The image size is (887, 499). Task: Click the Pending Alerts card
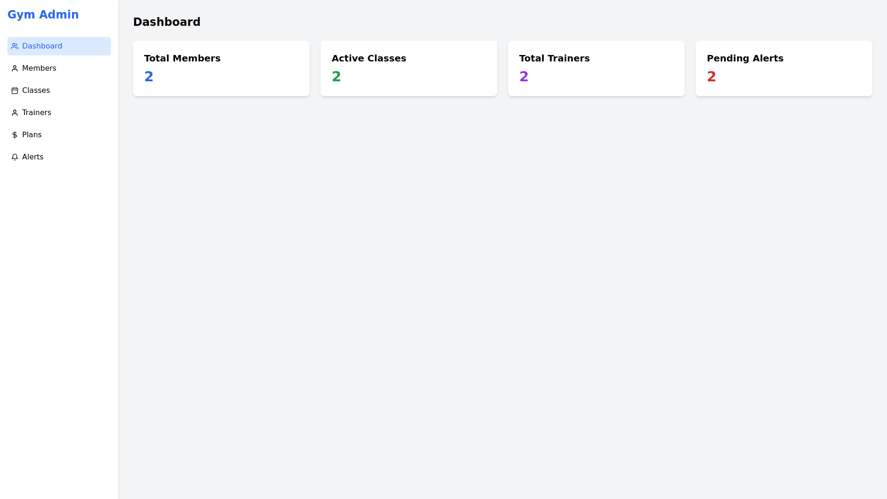[x=784, y=68]
